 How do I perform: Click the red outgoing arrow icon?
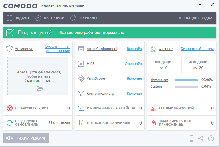(195, 68)
